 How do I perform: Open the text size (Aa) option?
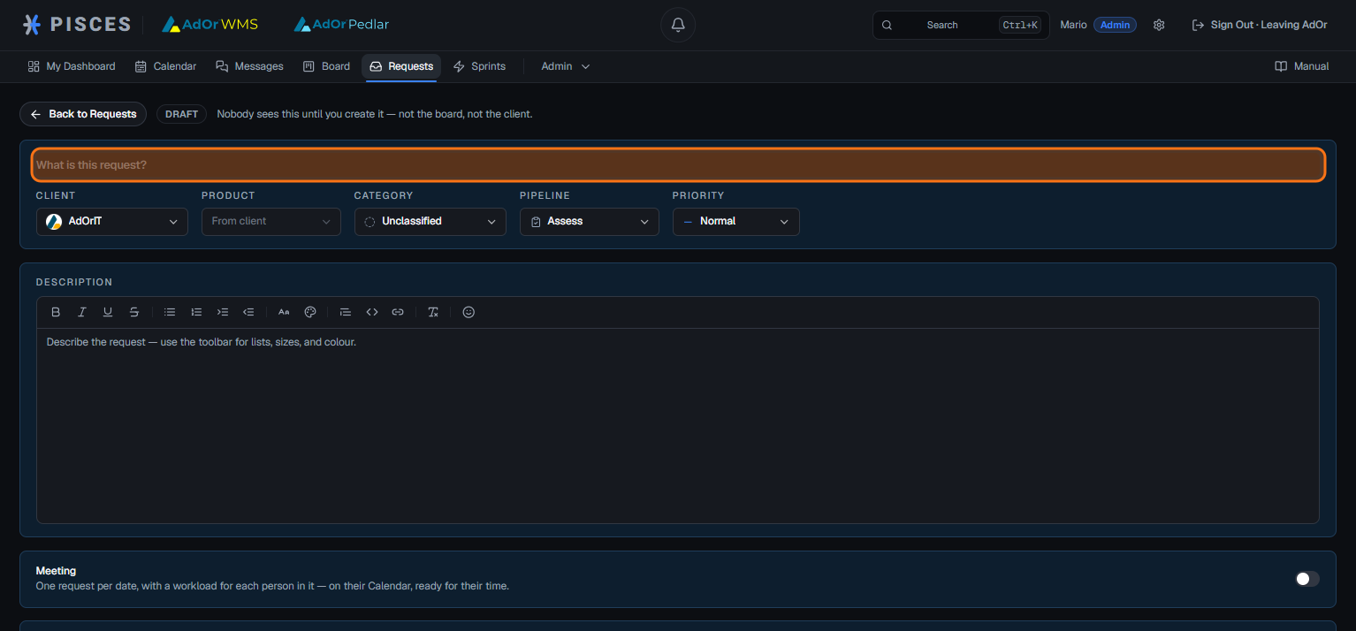[284, 312]
